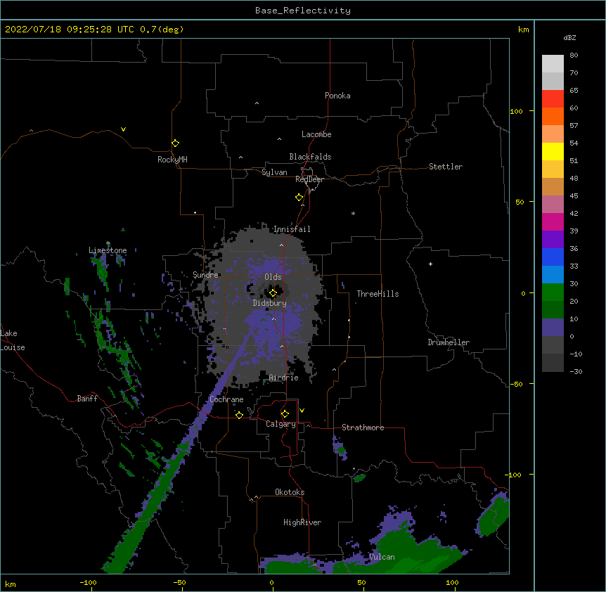Image resolution: width=606 pixels, height=592 pixels.
Task: Click the yellow marker south of RedDeer
Action: coord(299,197)
